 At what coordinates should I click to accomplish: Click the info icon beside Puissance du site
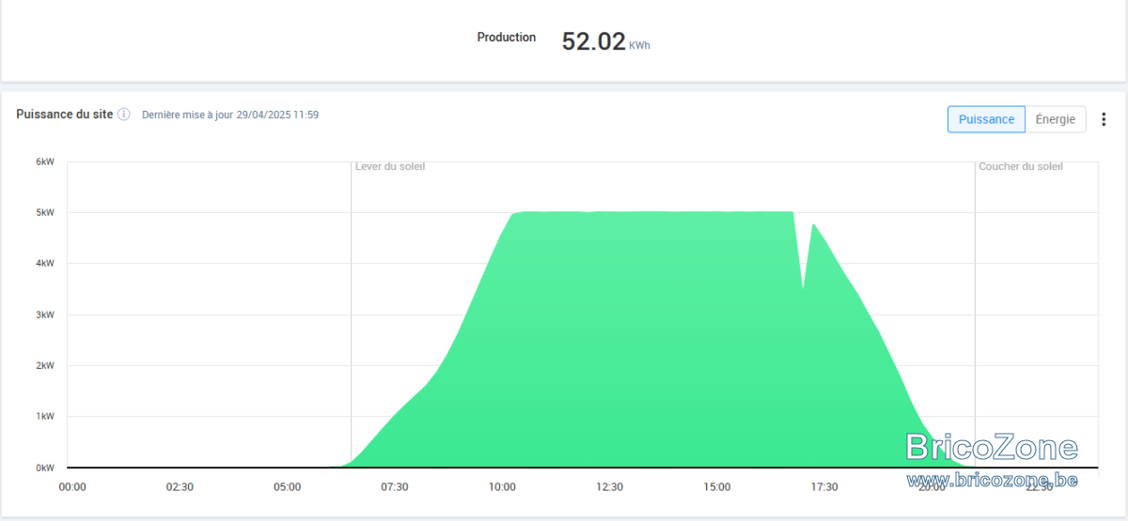point(124,115)
